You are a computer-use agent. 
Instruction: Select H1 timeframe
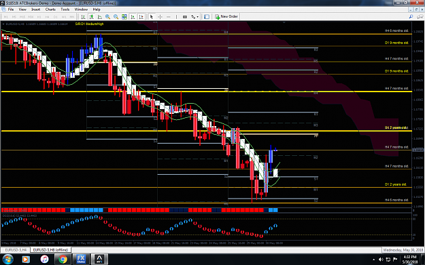[39, 17]
